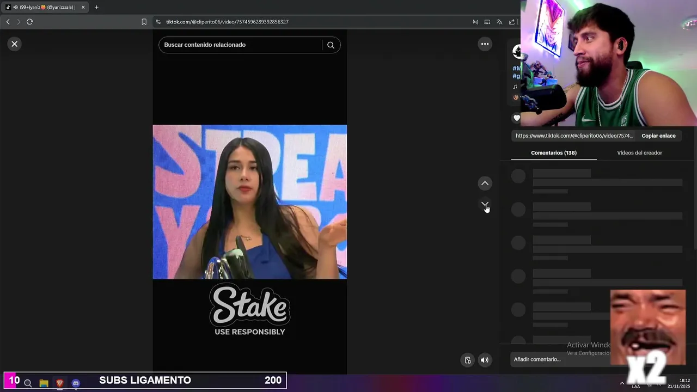This screenshot has width=697, height=392.
Task: Click the browser forward arrow
Action: click(19, 22)
